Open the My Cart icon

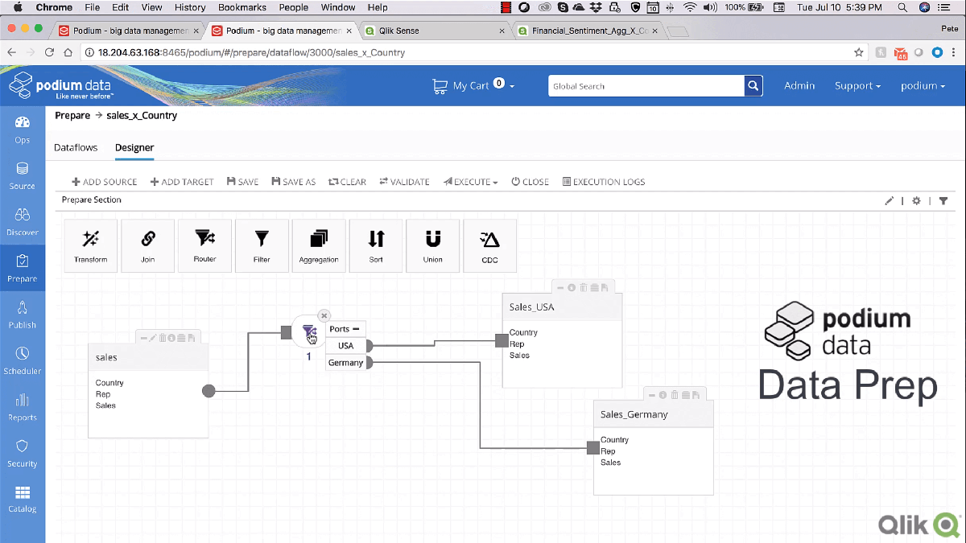(x=440, y=85)
